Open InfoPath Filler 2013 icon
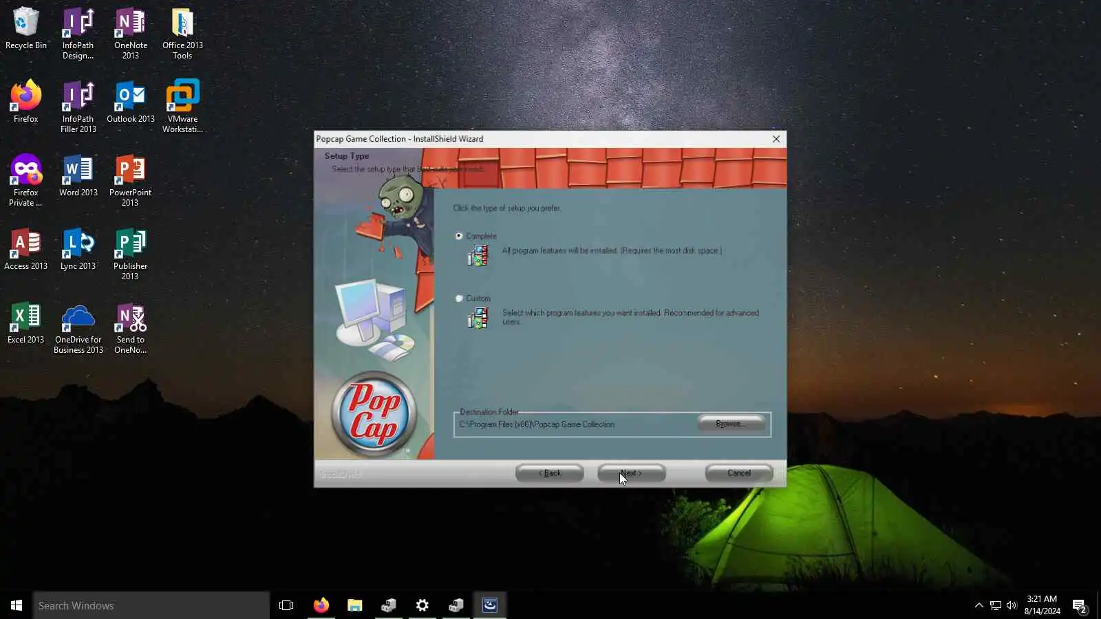1101x619 pixels. pos(78,107)
